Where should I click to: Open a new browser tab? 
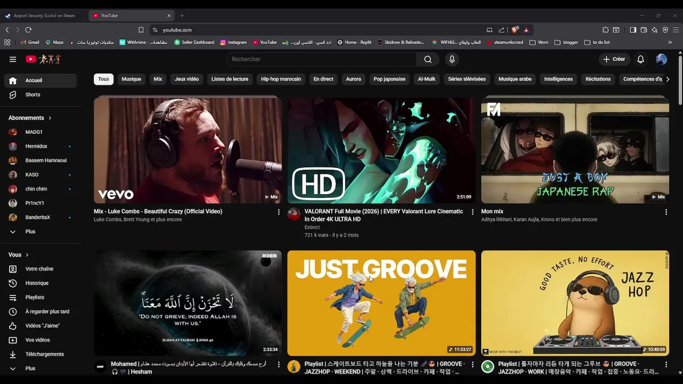(182, 15)
